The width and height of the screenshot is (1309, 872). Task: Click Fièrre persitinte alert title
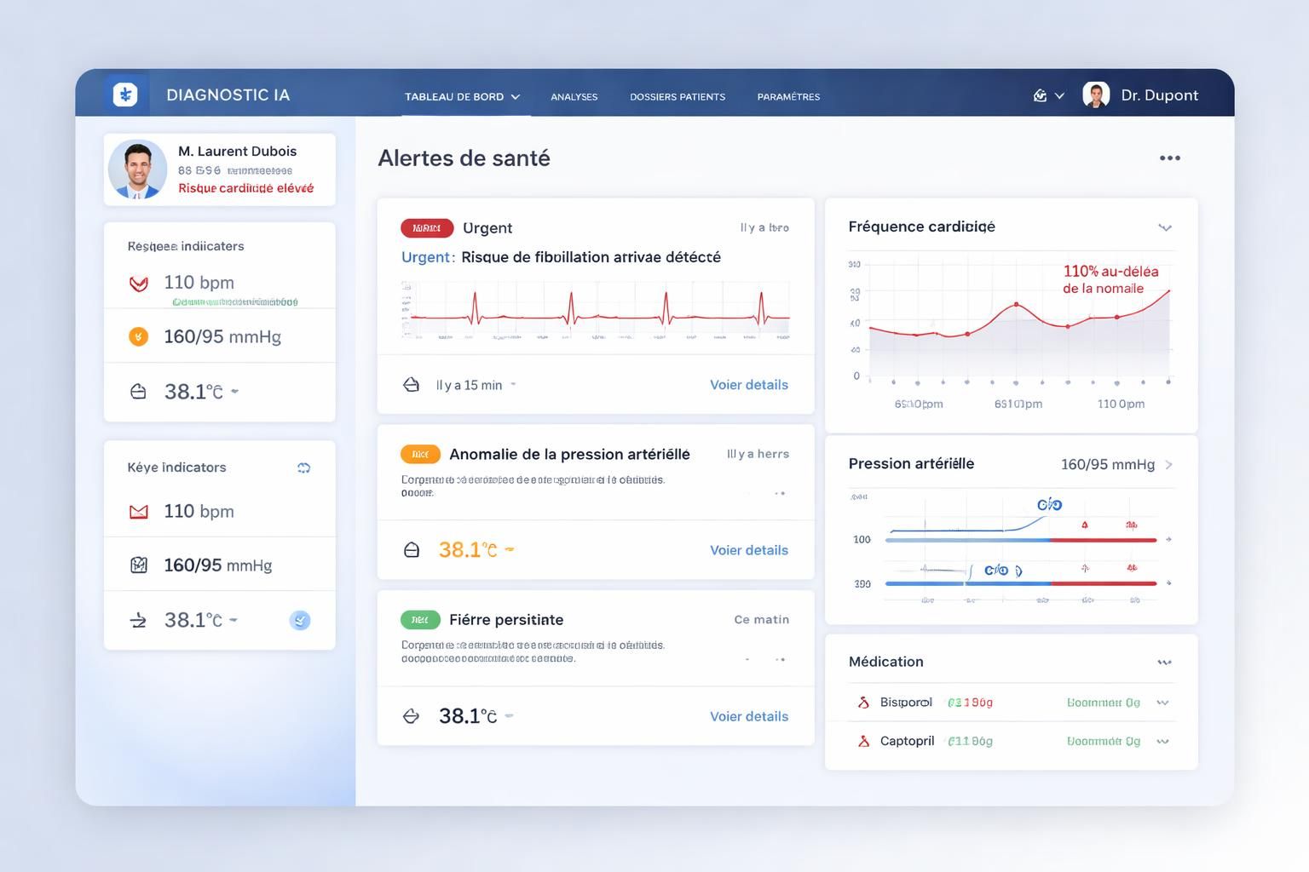point(506,619)
